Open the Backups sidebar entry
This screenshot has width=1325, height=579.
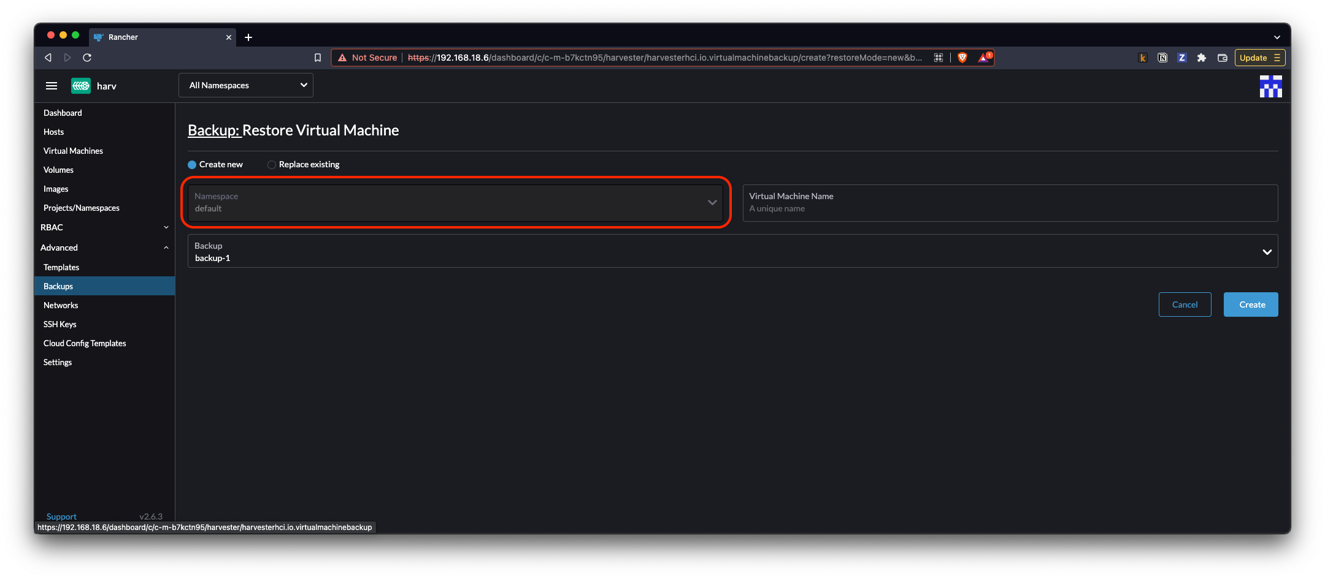[58, 286]
